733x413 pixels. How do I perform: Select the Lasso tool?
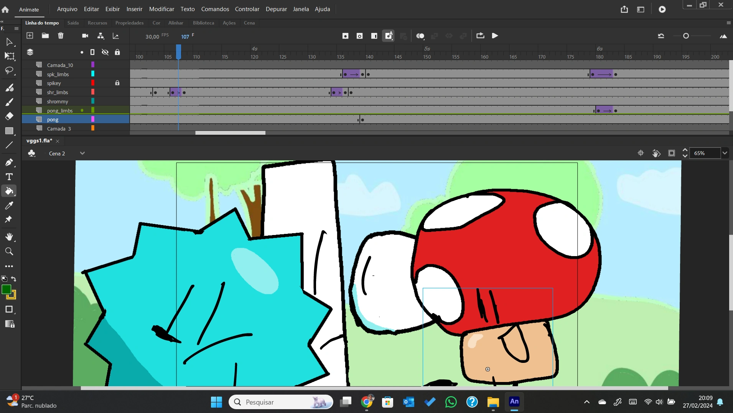[x=9, y=71]
